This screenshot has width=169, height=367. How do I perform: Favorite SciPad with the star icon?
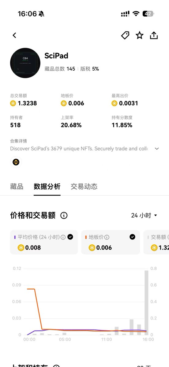[140, 35]
